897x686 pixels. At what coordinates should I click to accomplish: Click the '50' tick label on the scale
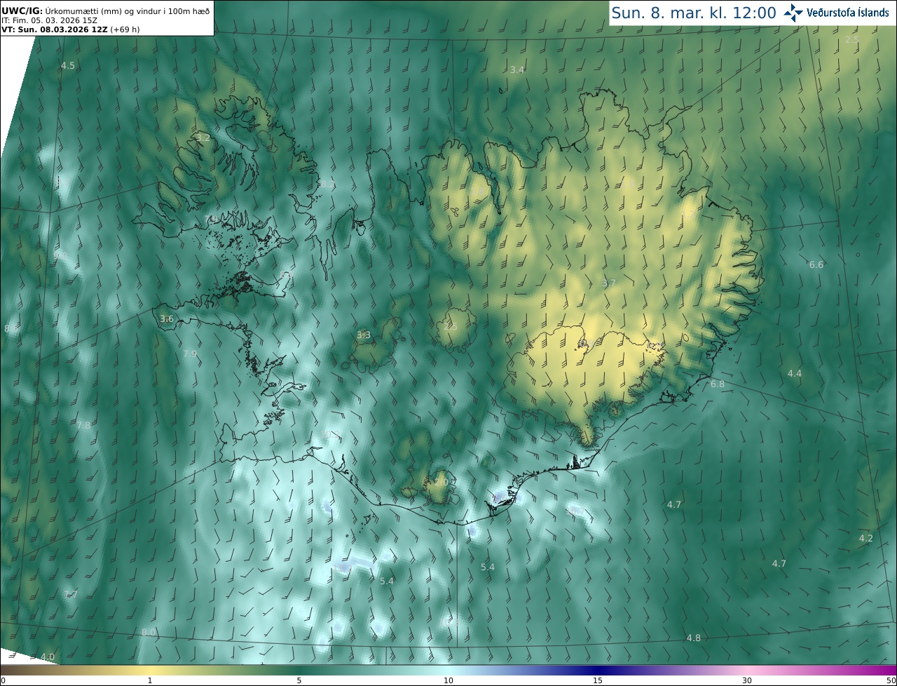[890, 680]
